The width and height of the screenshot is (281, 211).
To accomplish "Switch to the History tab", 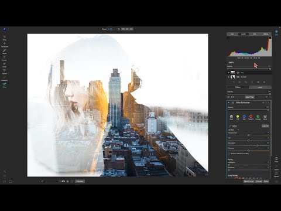I will pyautogui.click(x=266, y=34).
